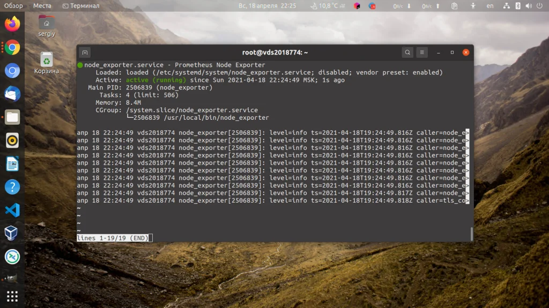Open a new terminal tab with the titlebar icon
Image resolution: width=549 pixels, height=308 pixels.
[x=85, y=52]
